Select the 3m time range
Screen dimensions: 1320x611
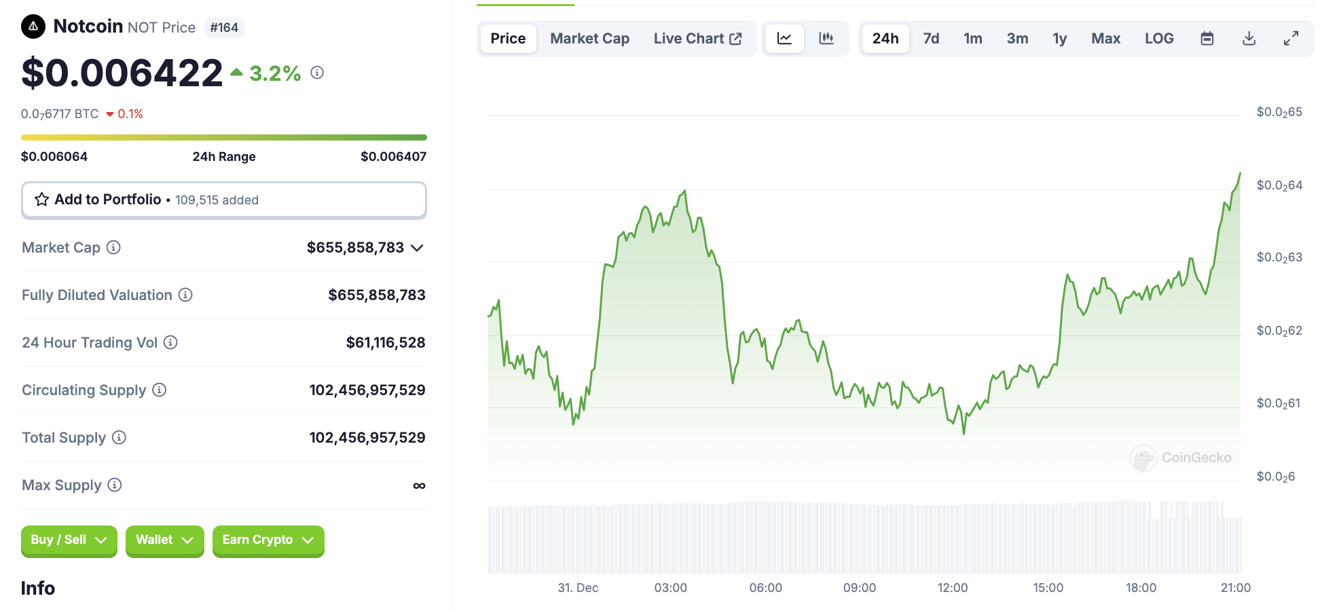click(1017, 39)
